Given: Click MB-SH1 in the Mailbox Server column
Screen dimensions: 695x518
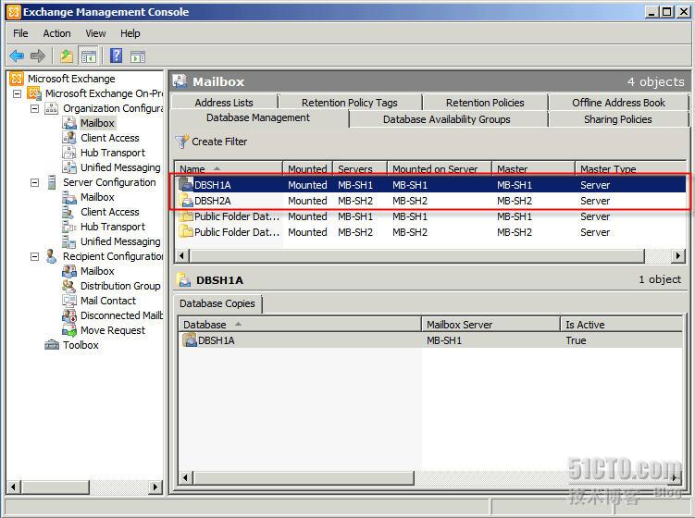Looking at the screenshot, I should 444,340.
